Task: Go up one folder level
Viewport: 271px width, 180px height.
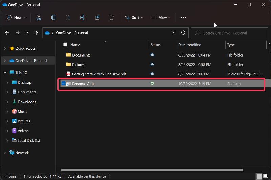Action: 36,33
